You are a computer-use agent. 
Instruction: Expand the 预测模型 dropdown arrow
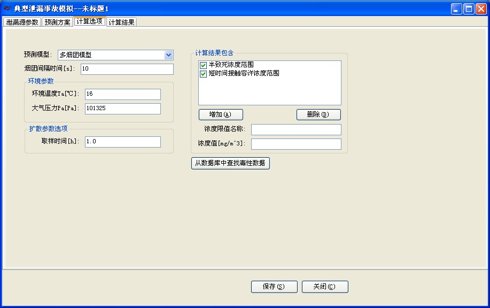click(x=168, y=55)
